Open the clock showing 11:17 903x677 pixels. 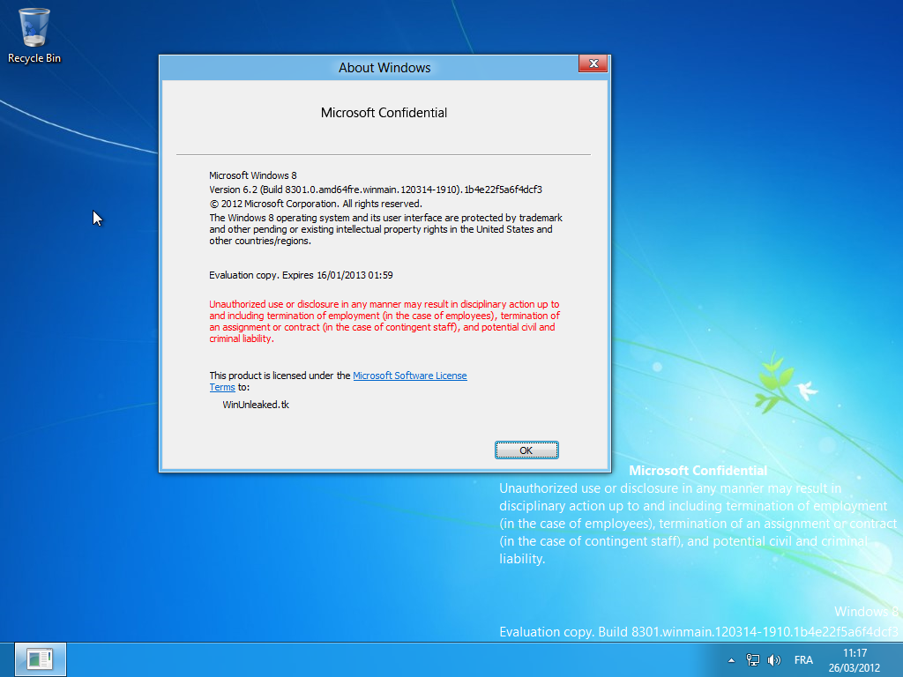pyautogui.click(x=854, y=660)
